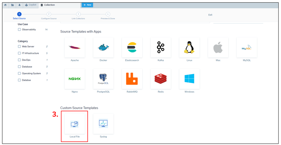
Task: Click the Category heading
Action: pyautogui.click(x=23, y=41)
